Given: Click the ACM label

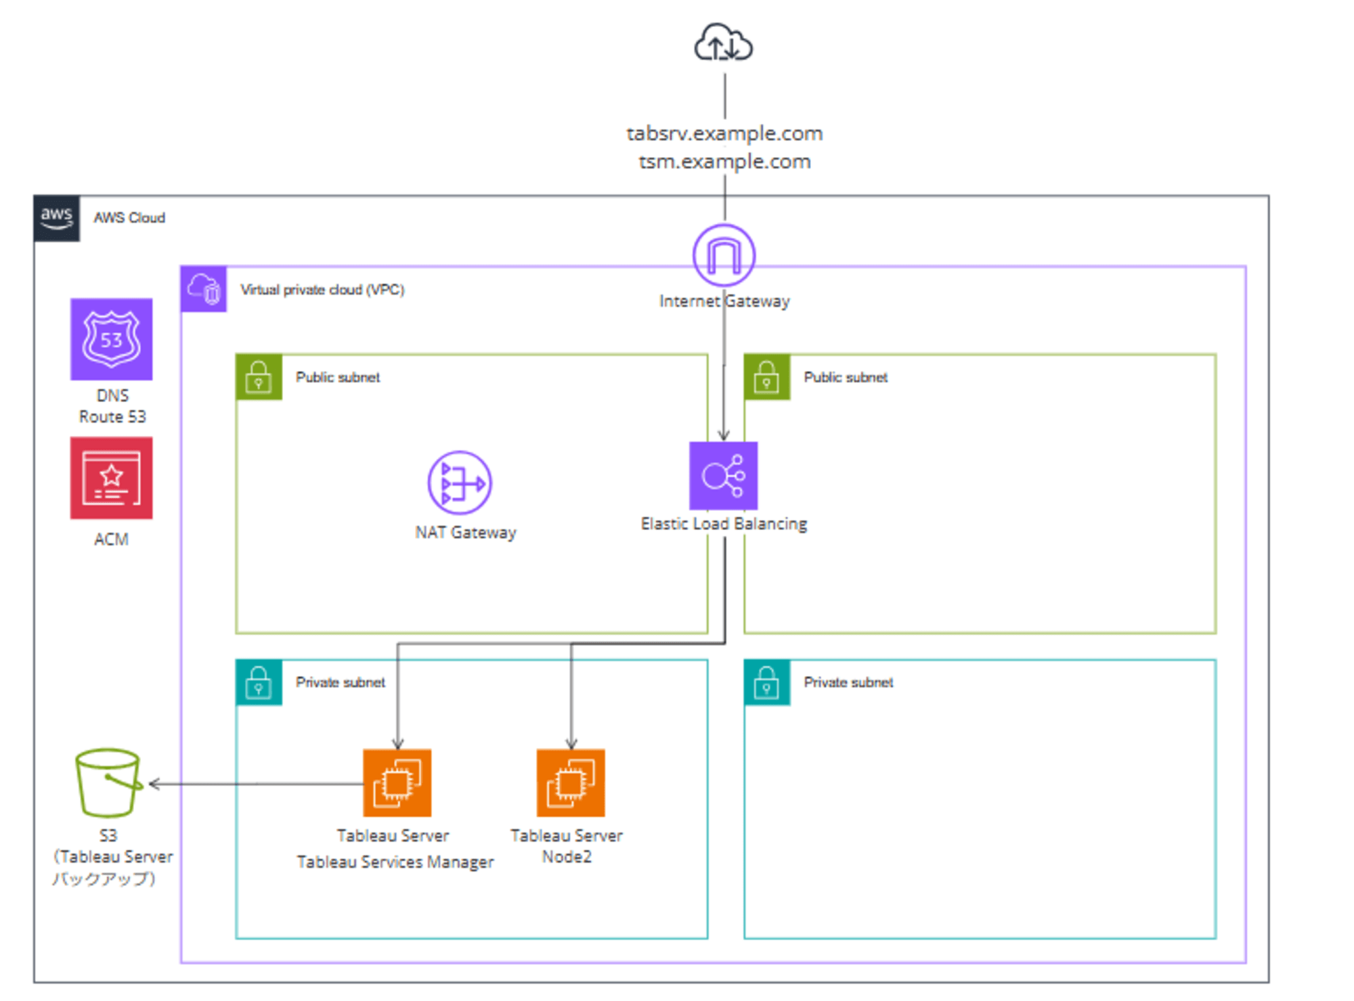Looking at the screenshot, I should [x=111, y=539].
